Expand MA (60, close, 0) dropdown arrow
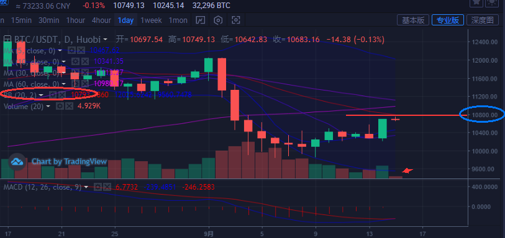Viewport: 505px width, 238px height. (64, 84)
